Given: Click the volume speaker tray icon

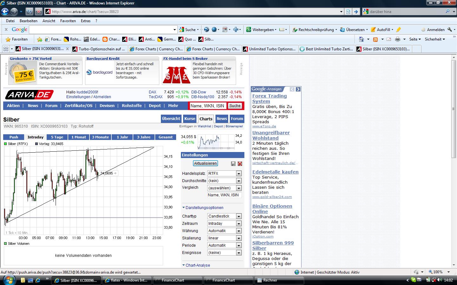Looking at the screenshot, I should (x=440, y=280).
